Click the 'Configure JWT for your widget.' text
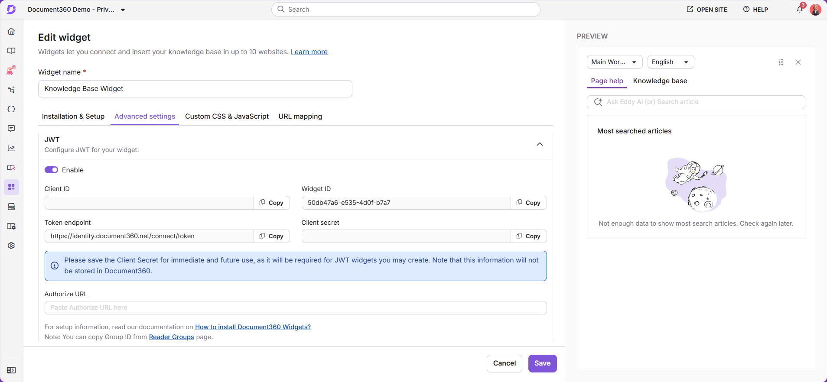827x382 pixels. [91, 150]
